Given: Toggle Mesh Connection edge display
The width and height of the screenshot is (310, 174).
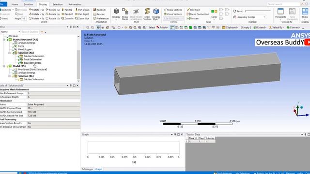Looking at the screenshot, I should [x=198, y=14].
